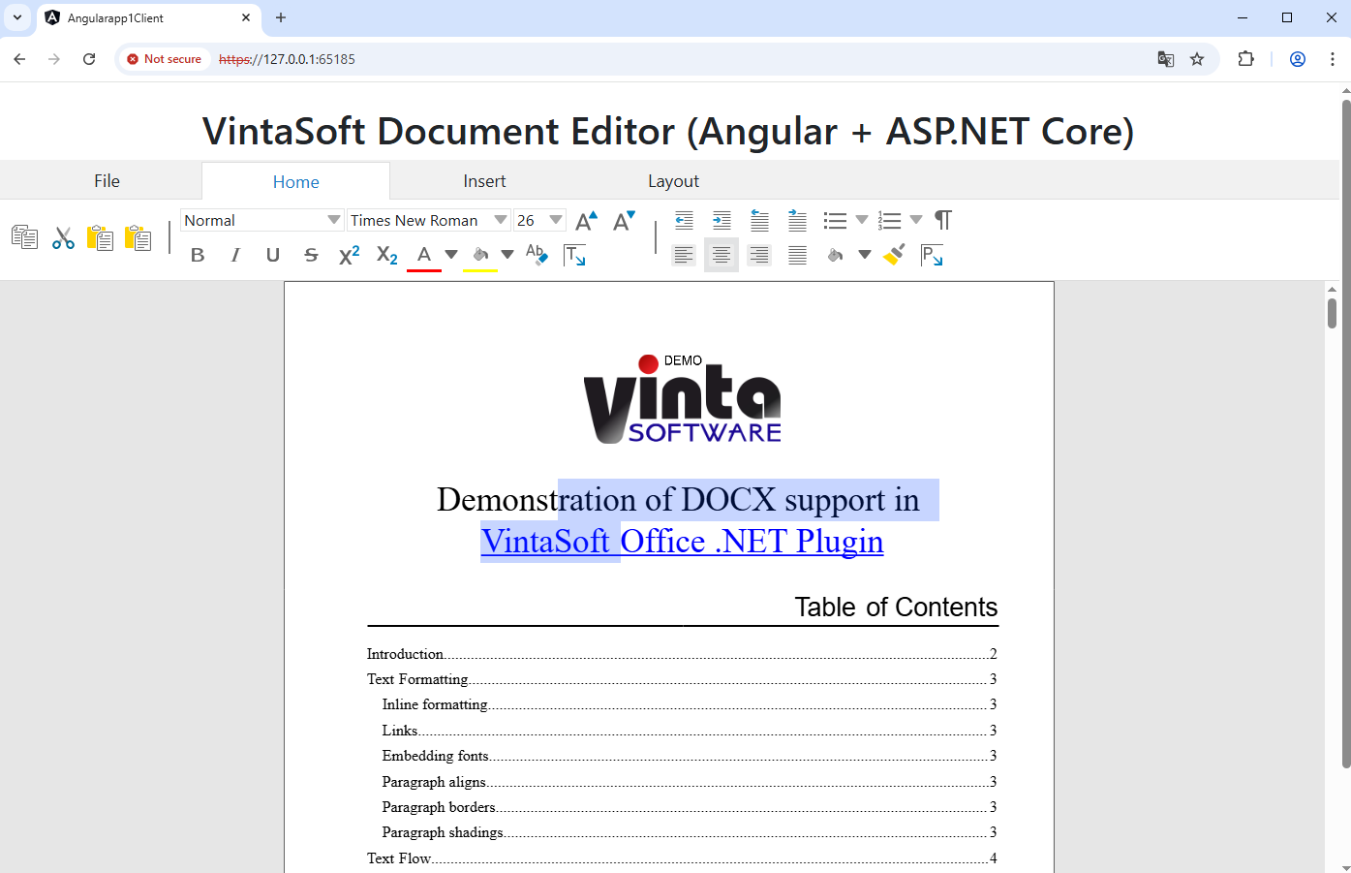The height and width of the screenshot is (873, 1351).
Task: Expand the font size 26 dropdown
Action: (555, 221)
